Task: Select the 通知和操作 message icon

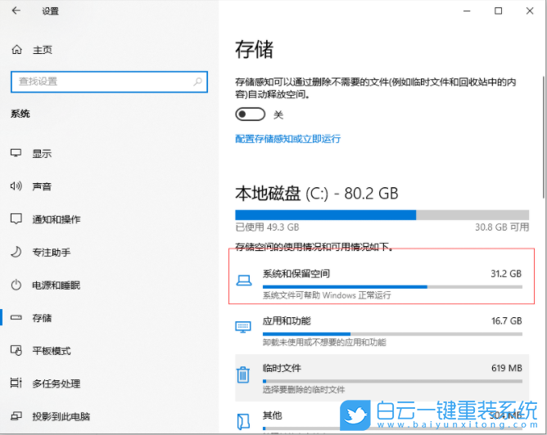Action: point(16,219)
